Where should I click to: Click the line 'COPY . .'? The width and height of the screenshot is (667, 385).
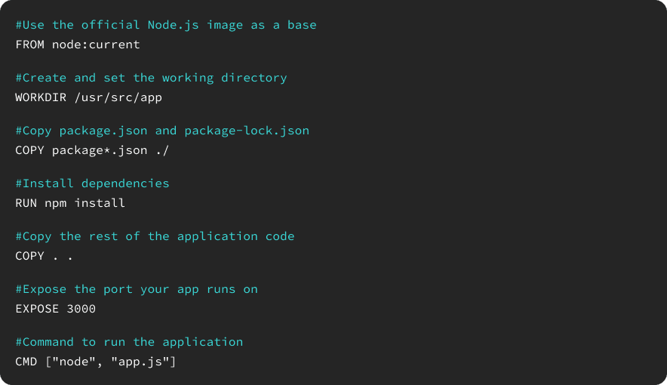45,256
